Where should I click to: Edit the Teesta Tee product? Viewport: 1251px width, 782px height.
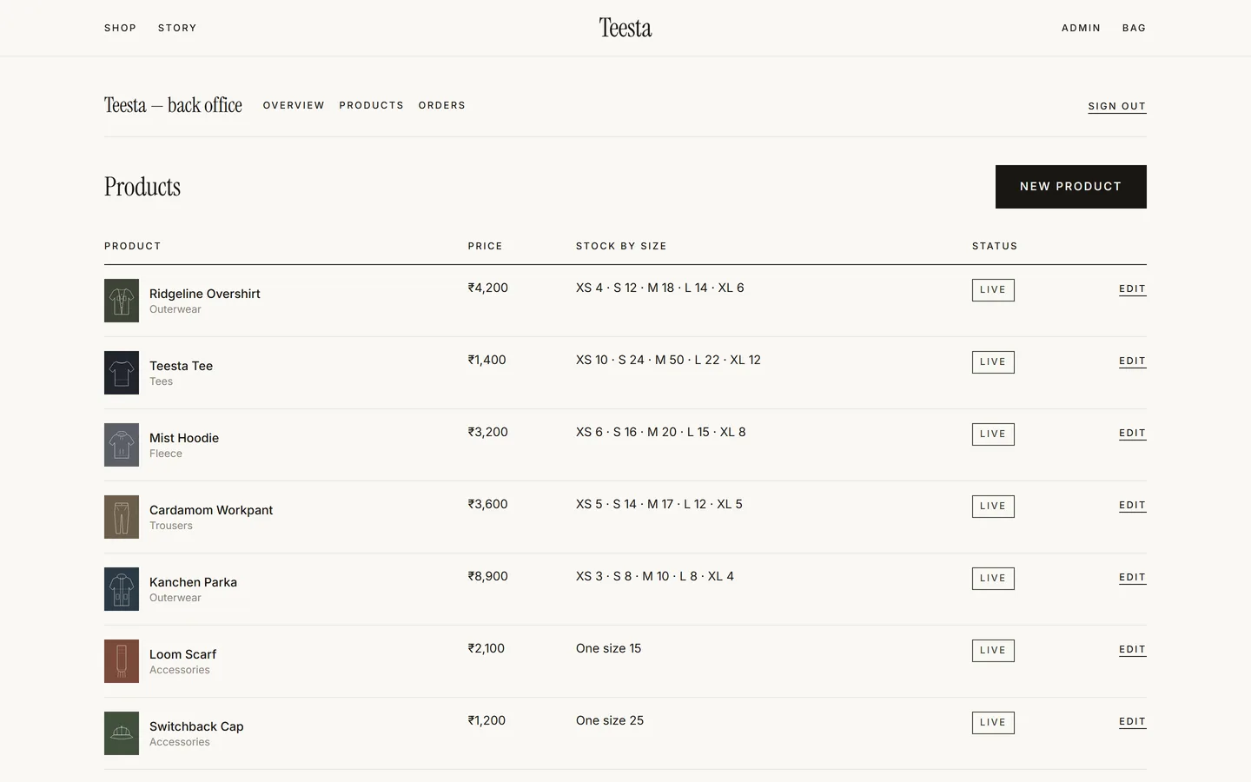pyautogui.click(x=1133, y=361)
